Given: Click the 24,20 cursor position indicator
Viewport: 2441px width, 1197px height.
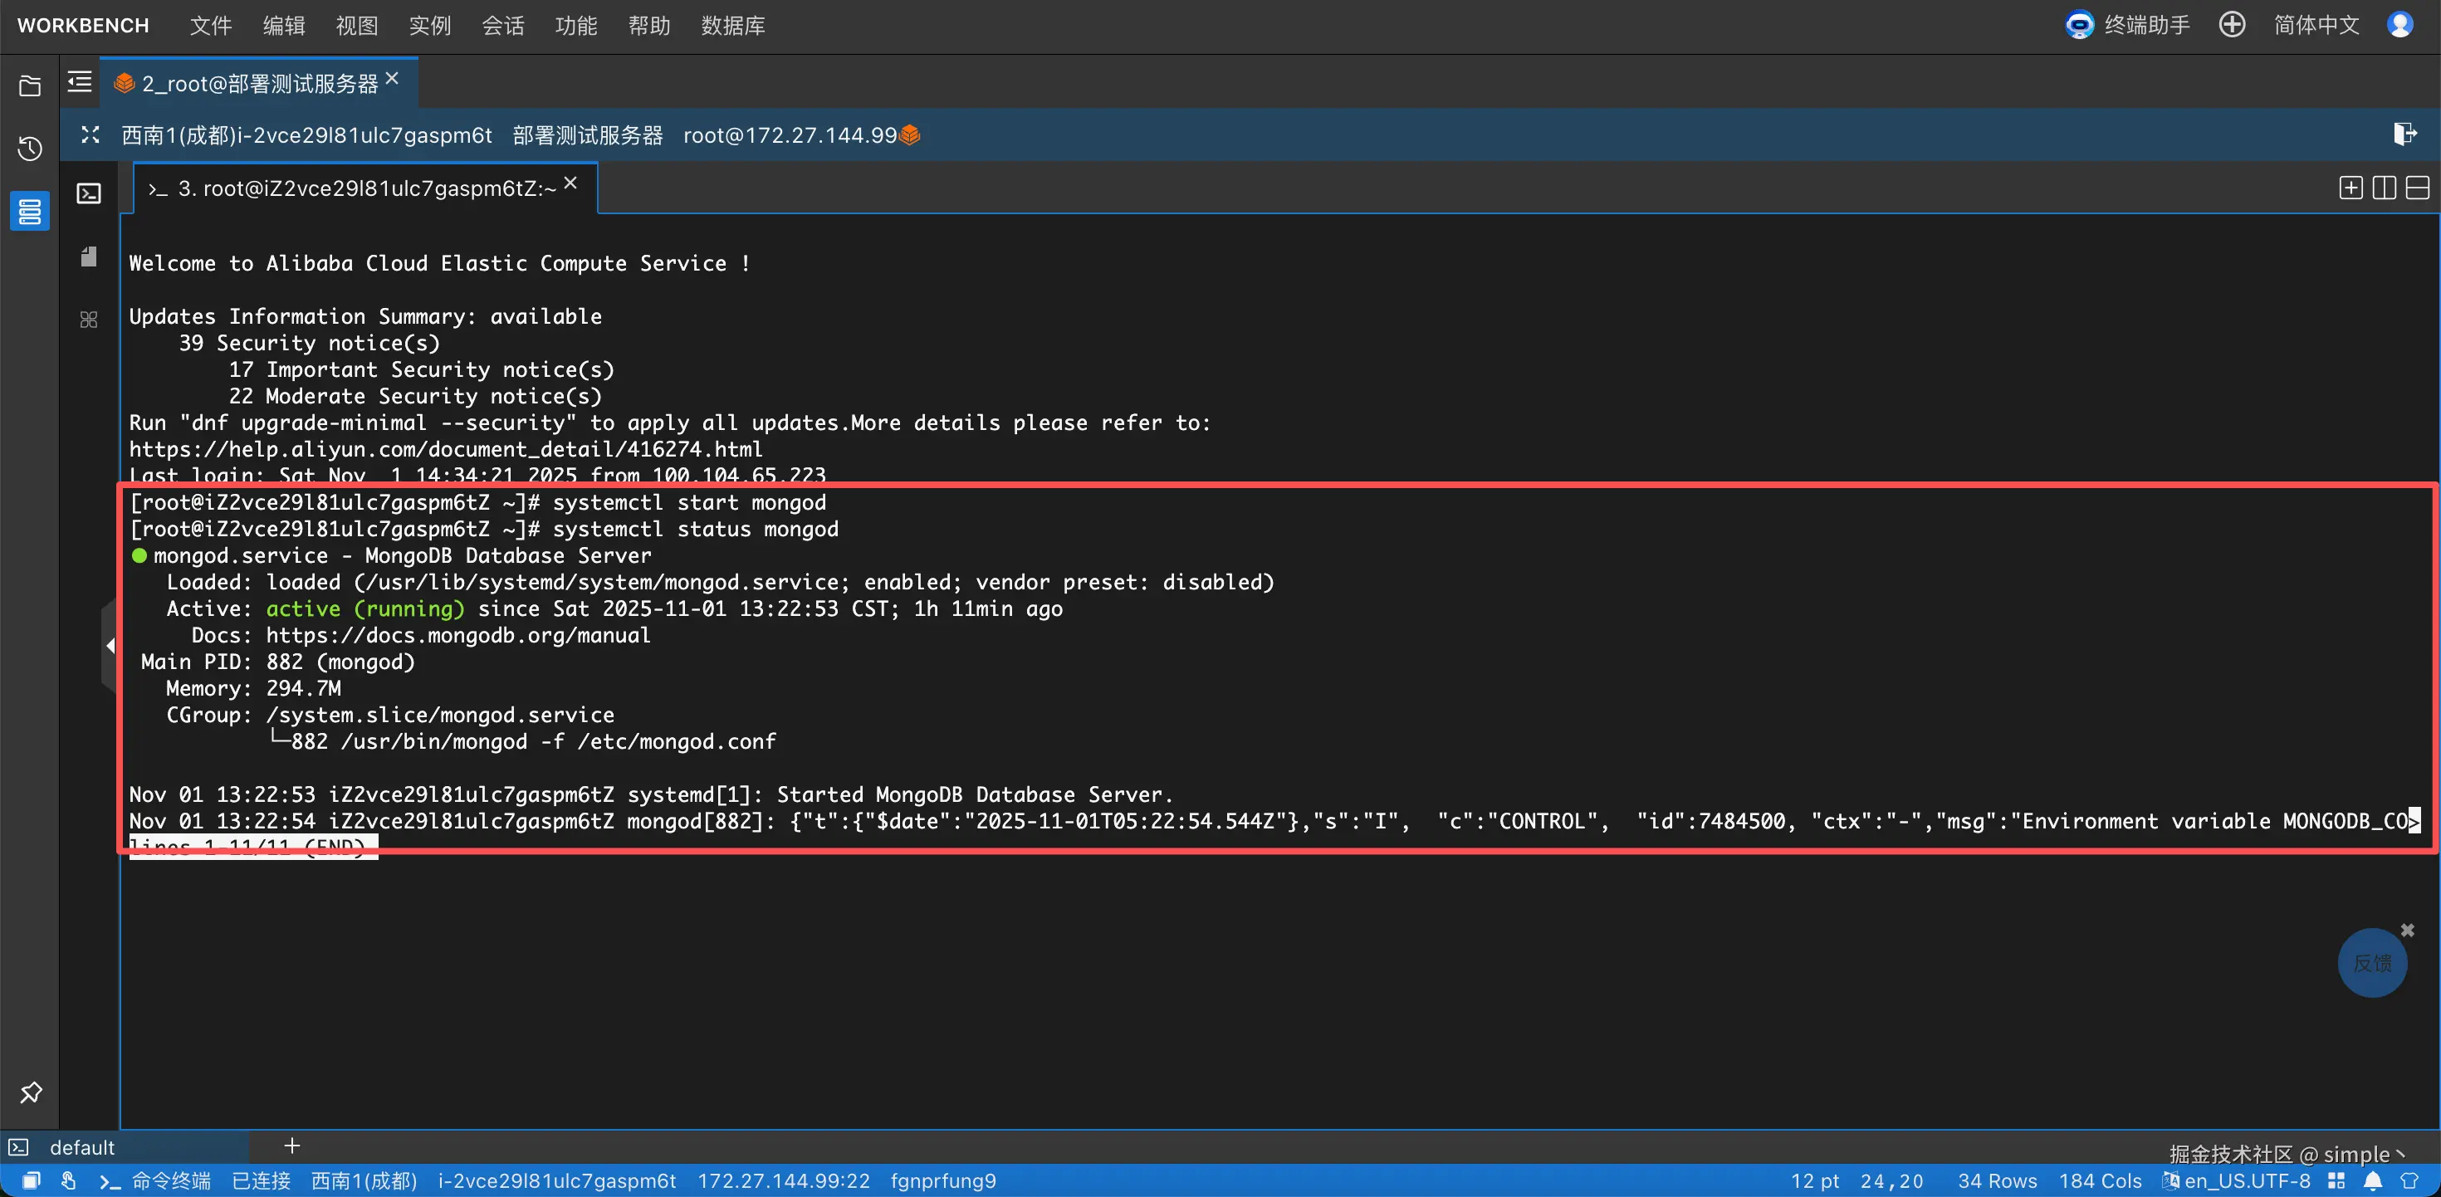Looking at the screenshot, I should (1891, 1181).
